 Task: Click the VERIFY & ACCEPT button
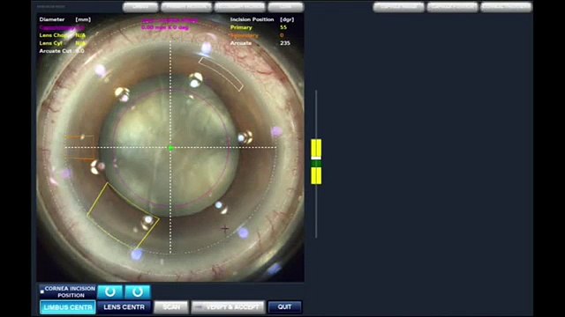[x=228, y=307]
